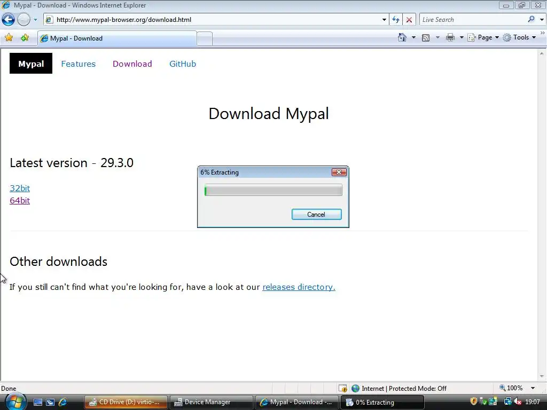
Task: Open the Windows Start orb
Action: (15, 401)
